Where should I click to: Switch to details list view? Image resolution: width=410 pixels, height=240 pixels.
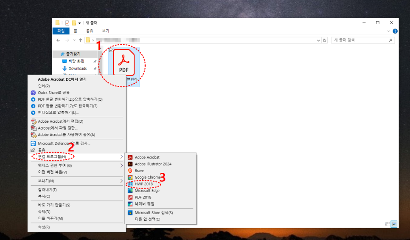pyautogui.click(x=387, y=224)
